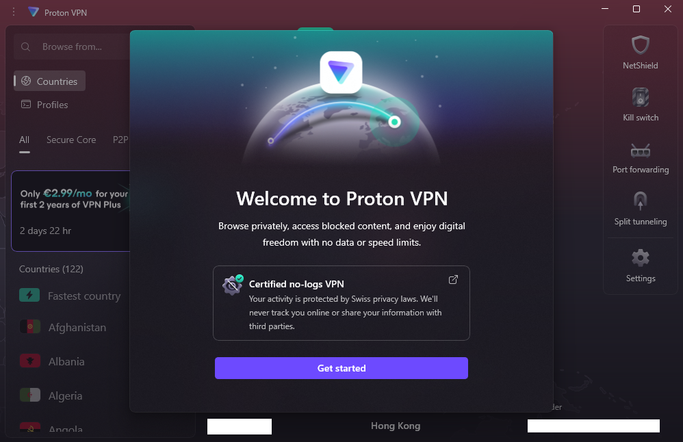Switch to the All tab
The height and width of the screenshot is (442, 683).
[25, 140]
